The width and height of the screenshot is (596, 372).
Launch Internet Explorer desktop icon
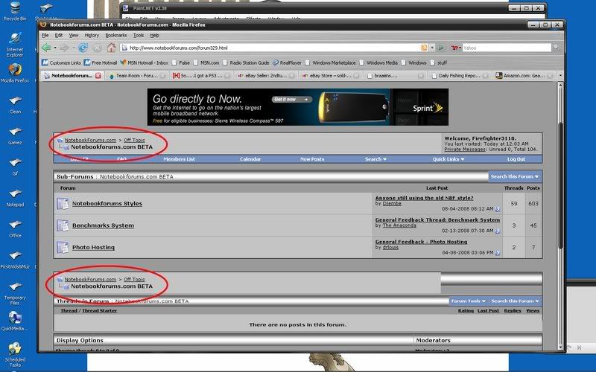coord(15,45)
